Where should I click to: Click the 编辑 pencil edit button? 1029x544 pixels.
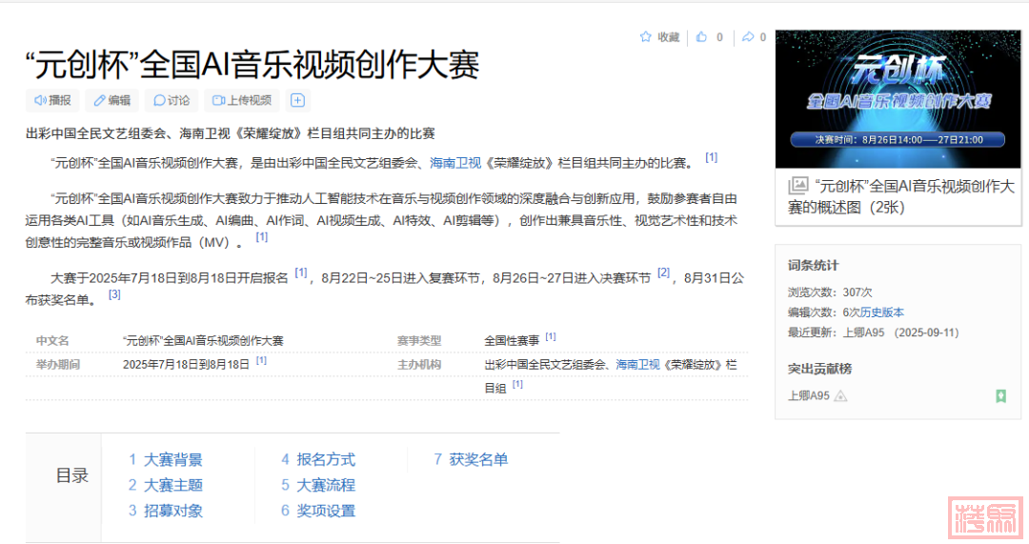coord(111,100)
